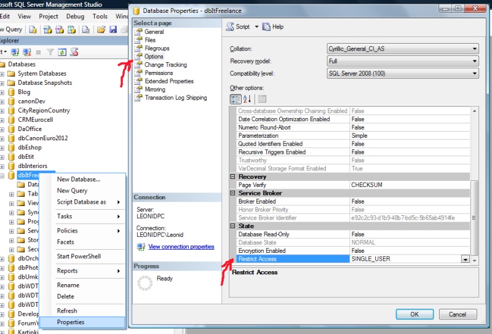Select the dbCanonEuro2012 database

(42, 138)
